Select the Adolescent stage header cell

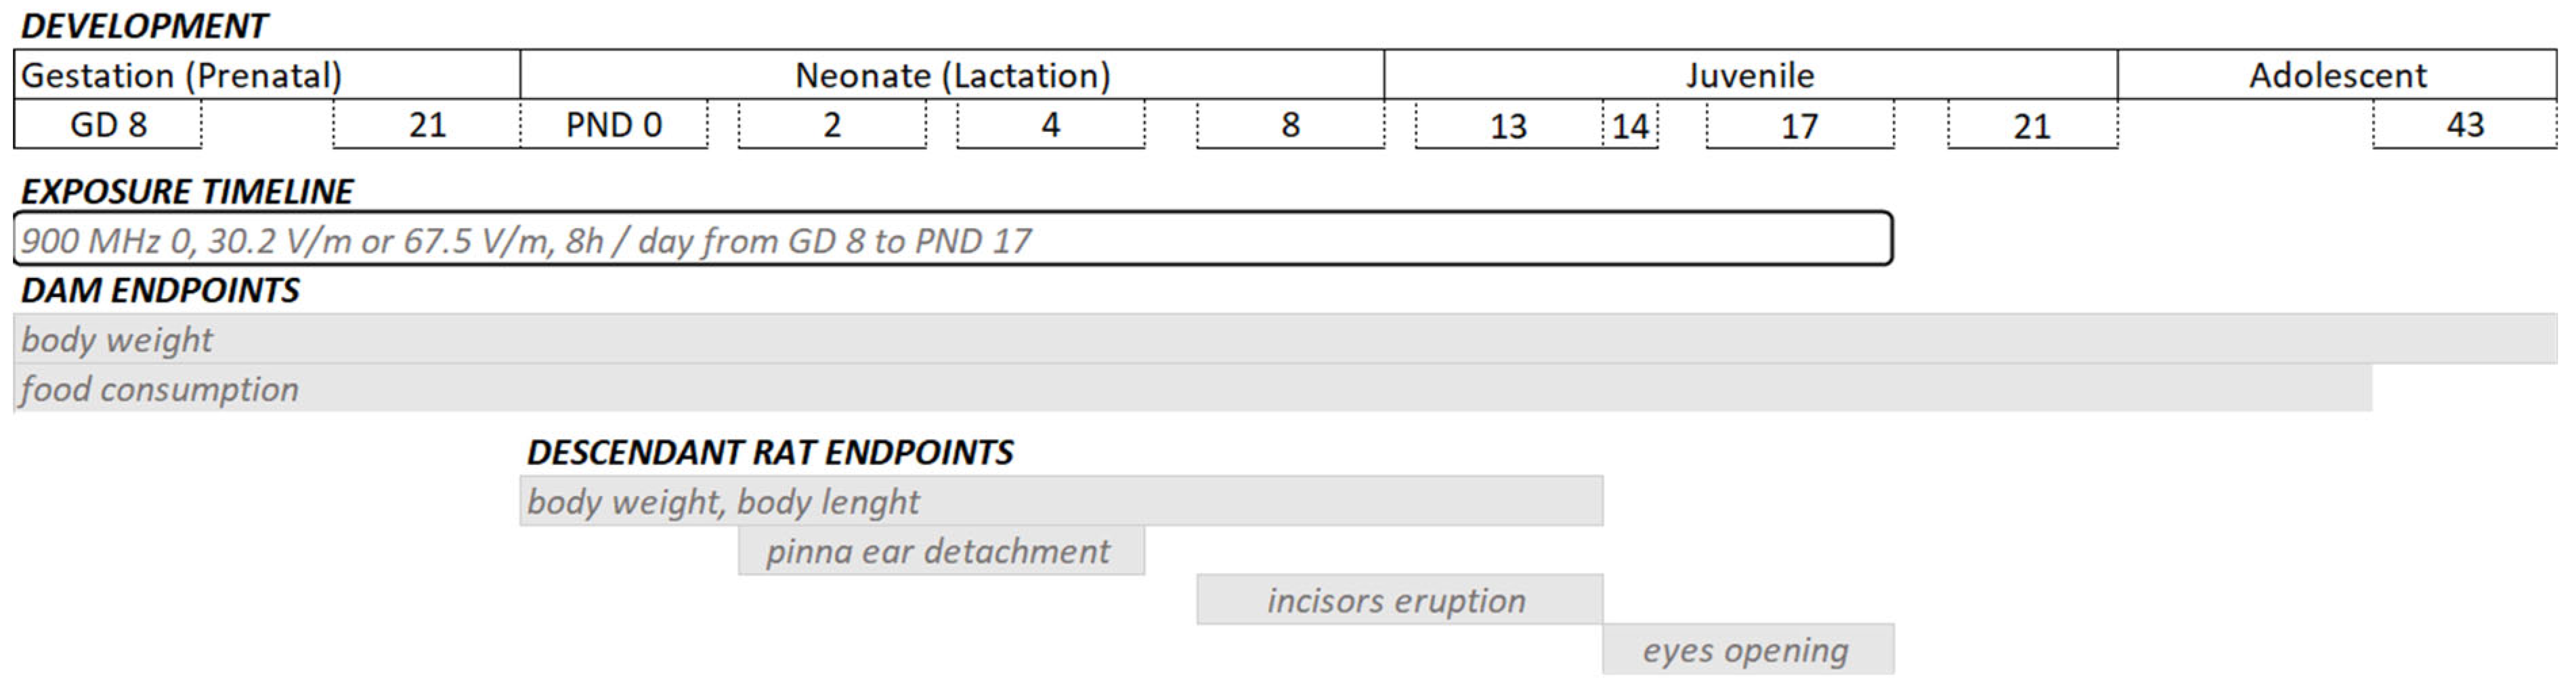point(2337,75)
